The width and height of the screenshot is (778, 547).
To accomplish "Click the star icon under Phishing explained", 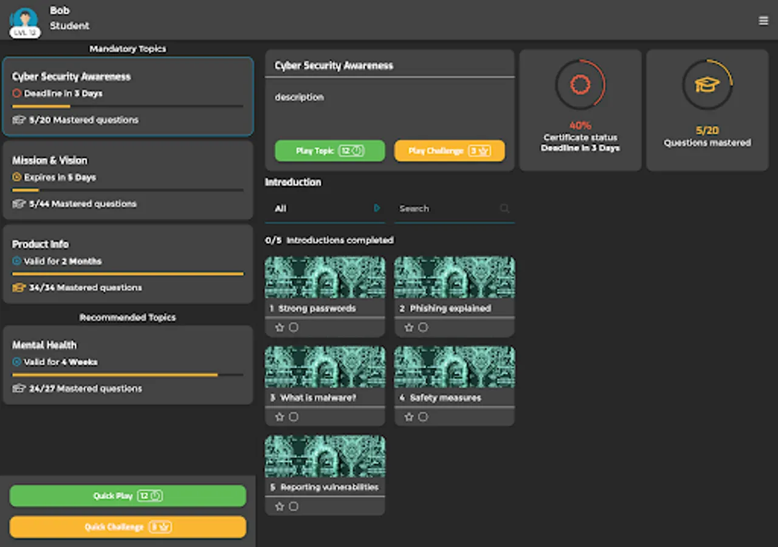I will coord(409,328).
